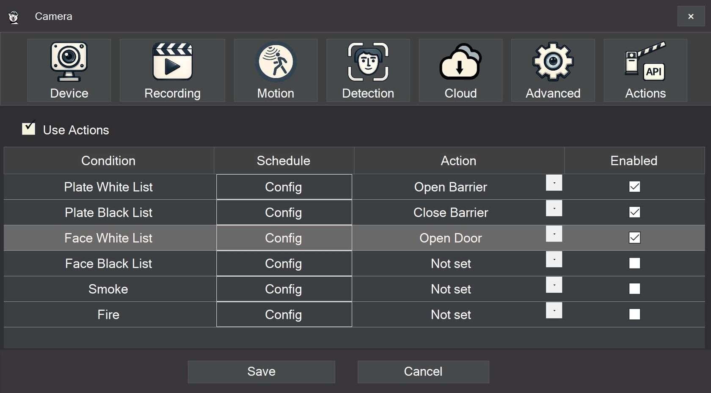
Task: Open the Advanced gear icon
Action: tap(553, 62)
